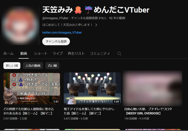The height and width of the screenshot is (131, 188).
Task: Switch to the ホーム tab
Action: [8, 53]
